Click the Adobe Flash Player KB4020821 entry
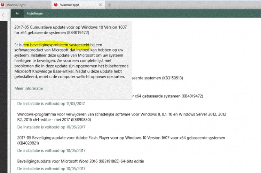The image size is (261, 173). pyautogui.click(x=121, y=141)
